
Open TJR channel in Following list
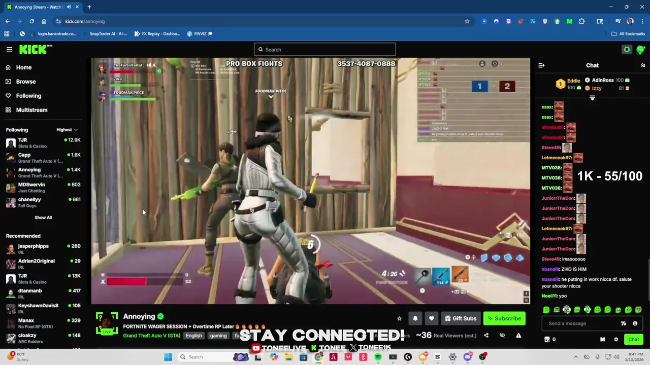point(43,143)
